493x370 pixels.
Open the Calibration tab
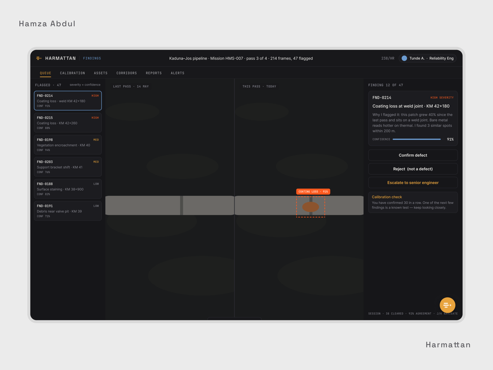click(x=72, y=73)
